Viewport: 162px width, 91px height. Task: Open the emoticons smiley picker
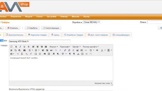click(x=40, y=54)
